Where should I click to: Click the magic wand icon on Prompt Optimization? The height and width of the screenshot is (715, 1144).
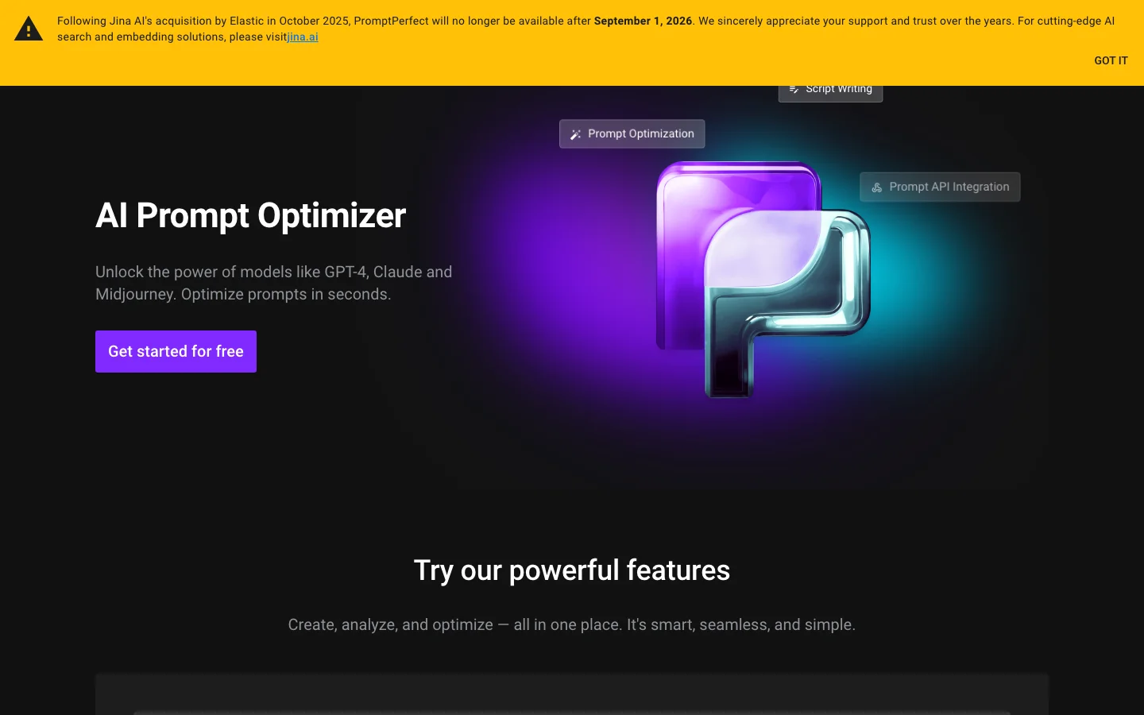576,134
